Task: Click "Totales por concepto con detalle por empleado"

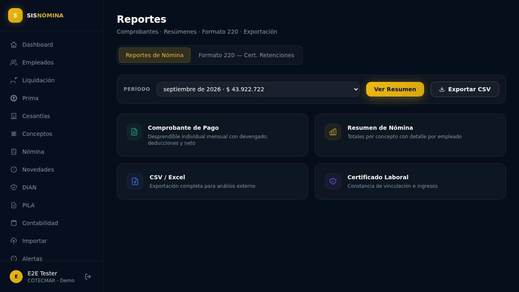Action: coord(405,137)
